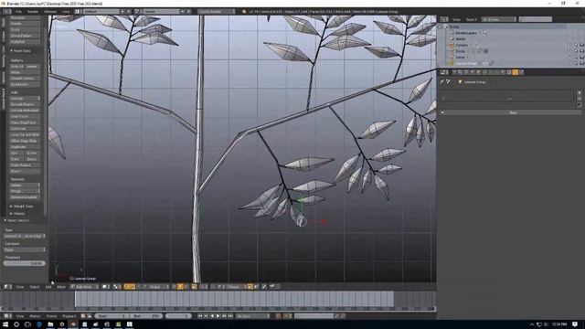
Task: Expand the Weight Tools panel
Action: (x=22, y=207)
